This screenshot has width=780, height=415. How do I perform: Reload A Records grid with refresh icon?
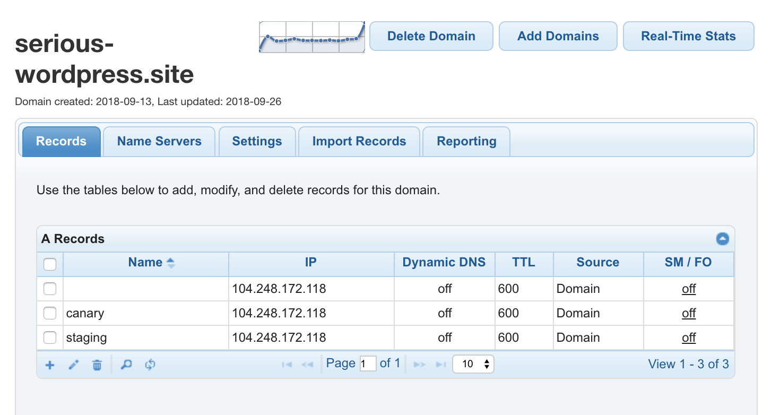(x=150, y=365)
